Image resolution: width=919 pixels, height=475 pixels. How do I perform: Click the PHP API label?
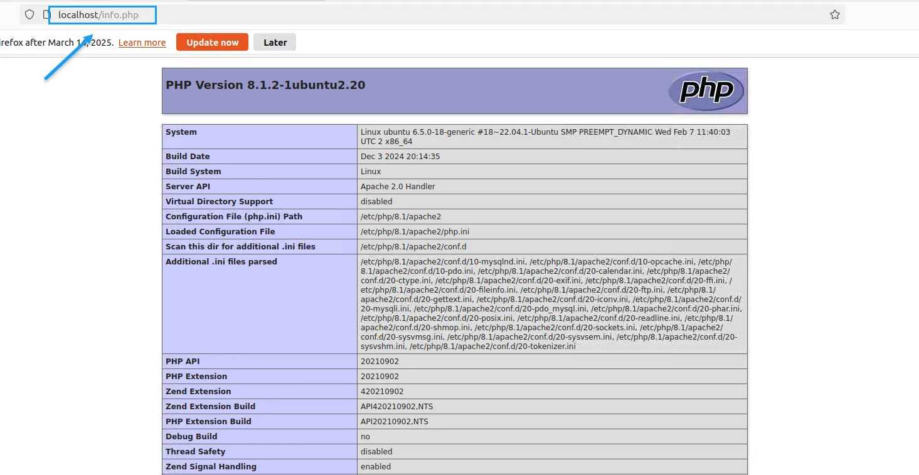click(183, 362)
